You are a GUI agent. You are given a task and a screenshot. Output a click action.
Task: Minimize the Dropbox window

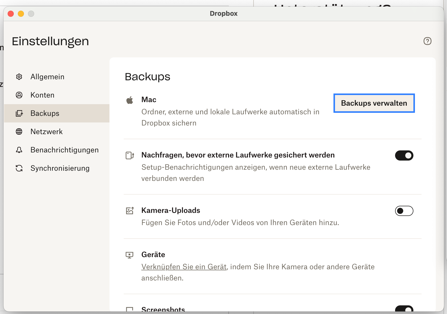(x=21, y=14)
